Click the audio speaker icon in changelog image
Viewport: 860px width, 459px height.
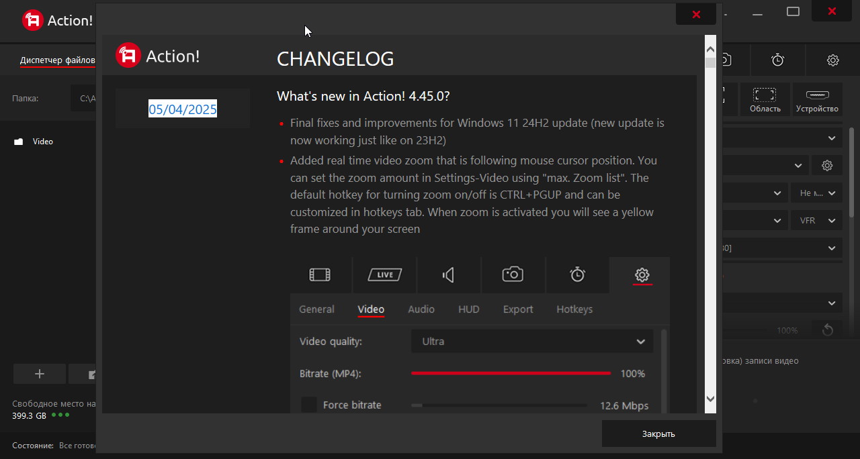[x=448, y=274]
